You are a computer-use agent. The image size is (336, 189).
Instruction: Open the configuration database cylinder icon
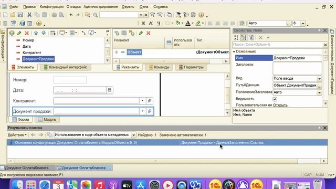point(22,23)
